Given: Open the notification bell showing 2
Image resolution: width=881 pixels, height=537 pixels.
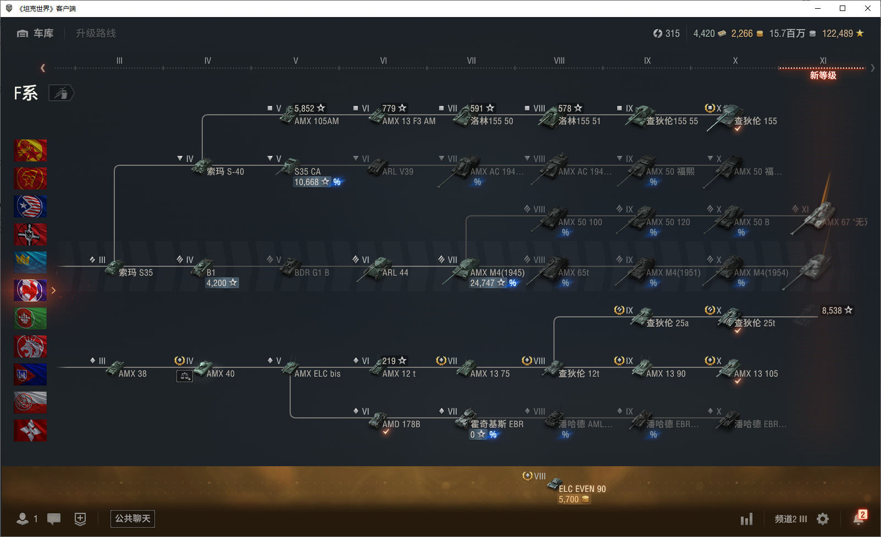Looking at the screenshot, I should point(859,518).
